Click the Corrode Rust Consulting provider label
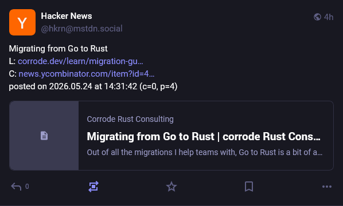This screenshot has height=206, width=343. pos(130,119)
